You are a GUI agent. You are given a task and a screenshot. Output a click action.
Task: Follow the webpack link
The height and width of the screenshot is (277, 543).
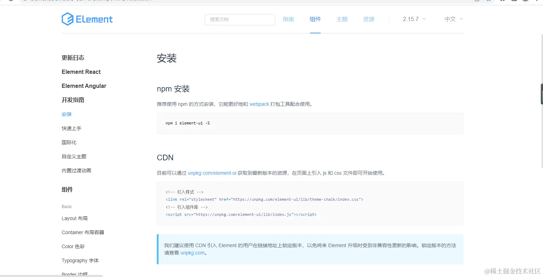tap(259, 104)
